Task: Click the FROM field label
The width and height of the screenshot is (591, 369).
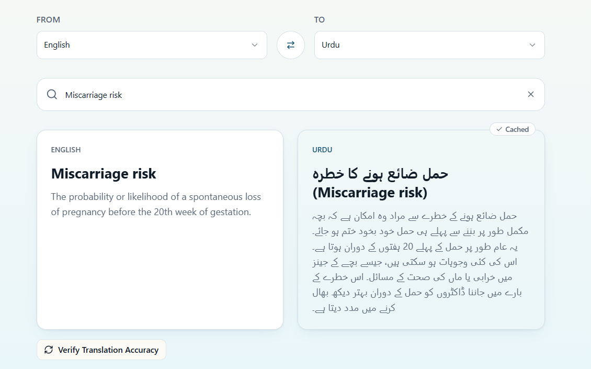Action: (x=48, y=19)
